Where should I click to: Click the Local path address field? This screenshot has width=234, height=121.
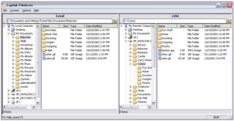click(x=59, y=21)
